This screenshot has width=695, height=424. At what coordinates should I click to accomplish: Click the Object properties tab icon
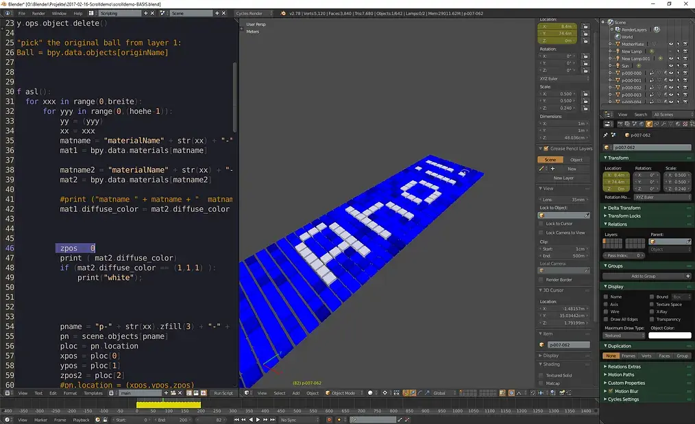pyautogui.click(x=649, y=124)
